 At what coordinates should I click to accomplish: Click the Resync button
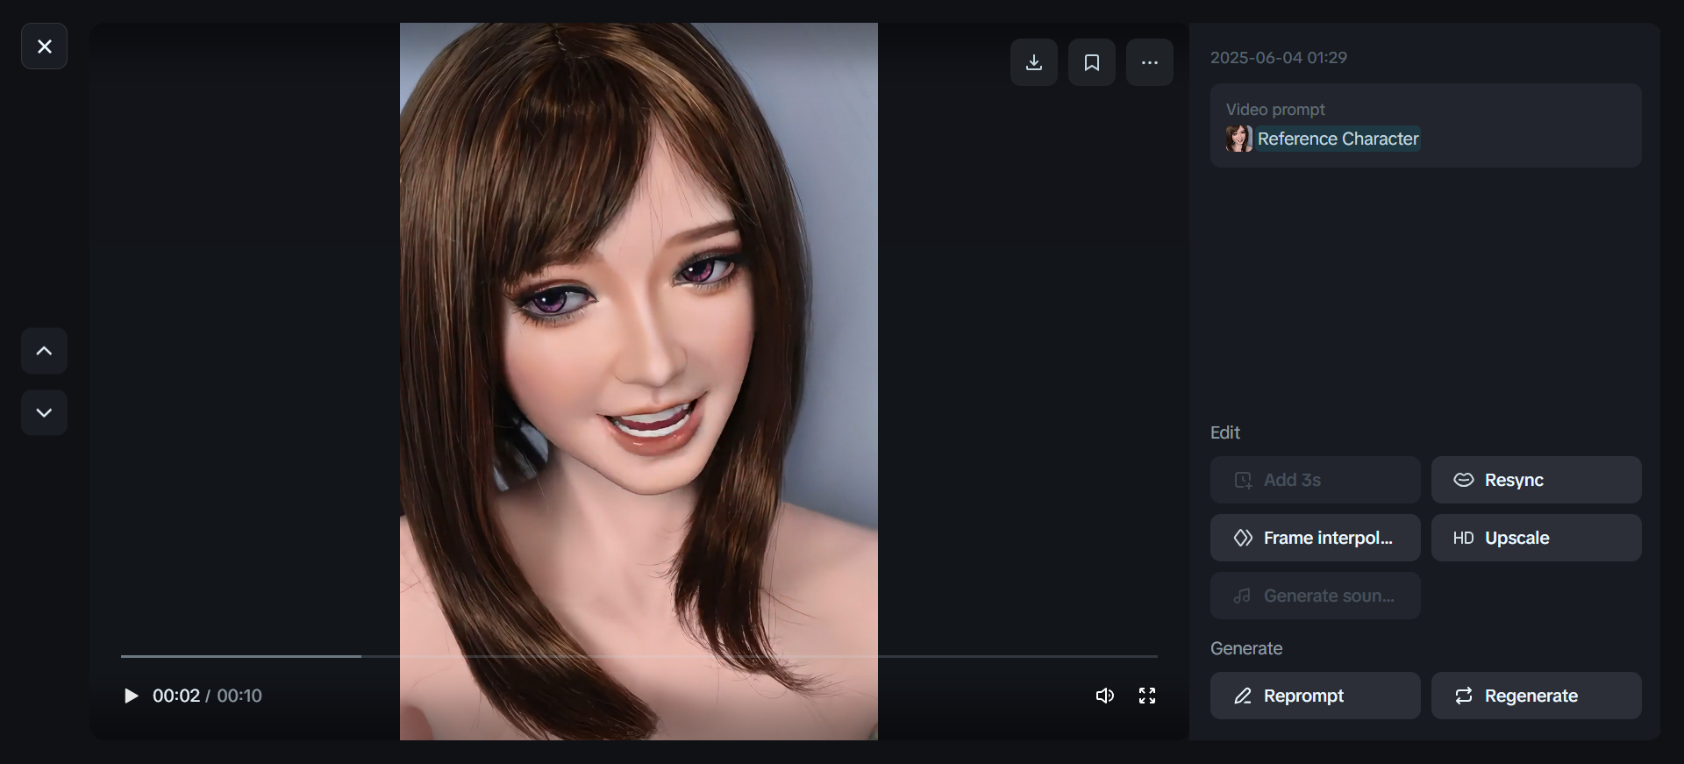(1537, 480)
